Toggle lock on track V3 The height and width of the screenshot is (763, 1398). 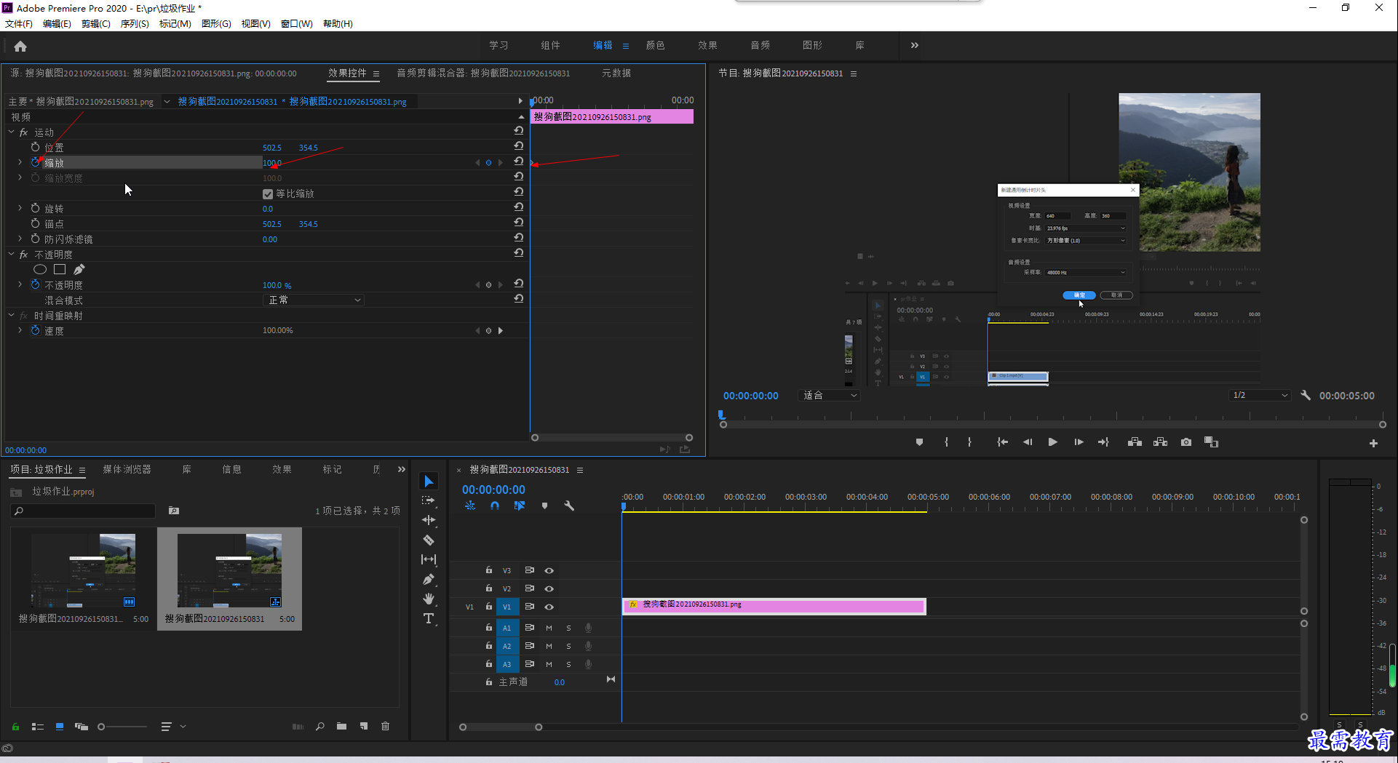point(489,570)
